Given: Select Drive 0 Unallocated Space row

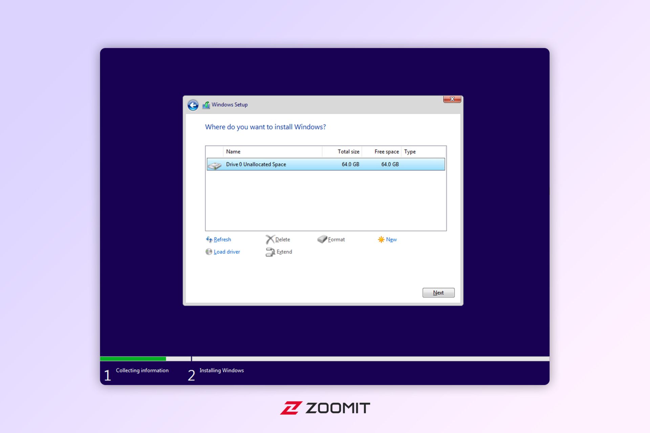Looking at the screenshot, I should 326,164.
